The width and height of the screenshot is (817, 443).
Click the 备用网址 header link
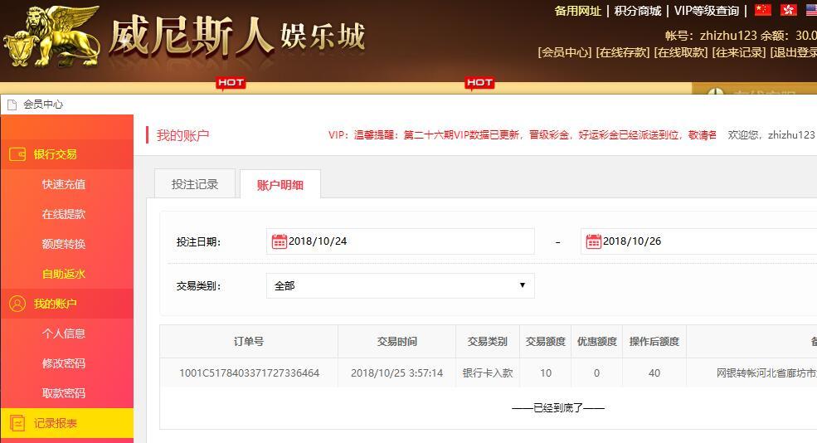point(578,11)
